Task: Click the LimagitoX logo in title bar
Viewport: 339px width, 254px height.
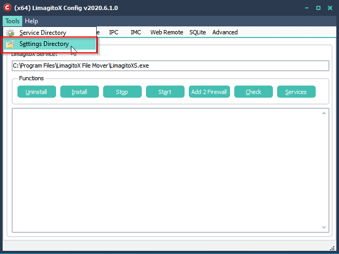Action: click(7, 7)
